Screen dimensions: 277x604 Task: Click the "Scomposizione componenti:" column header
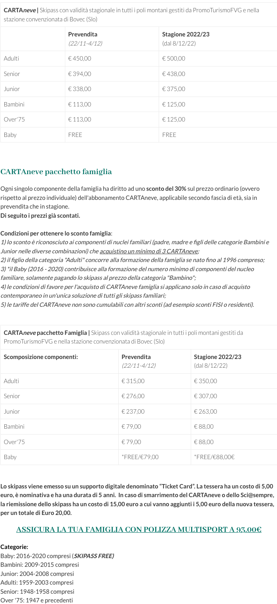click(41, 357)
